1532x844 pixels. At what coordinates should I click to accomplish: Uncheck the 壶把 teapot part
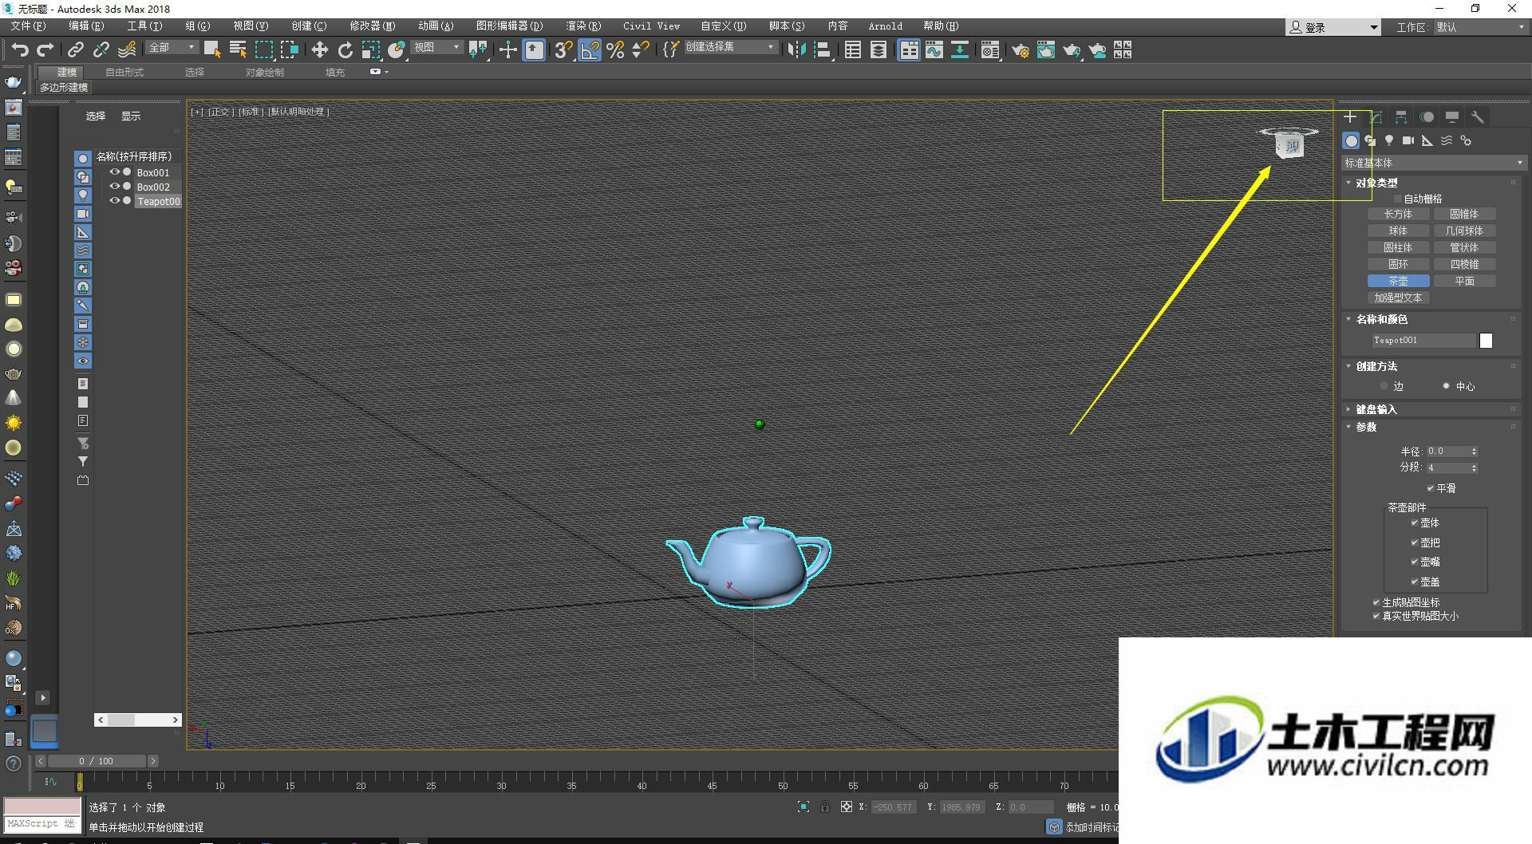(x=1415, y=542)
